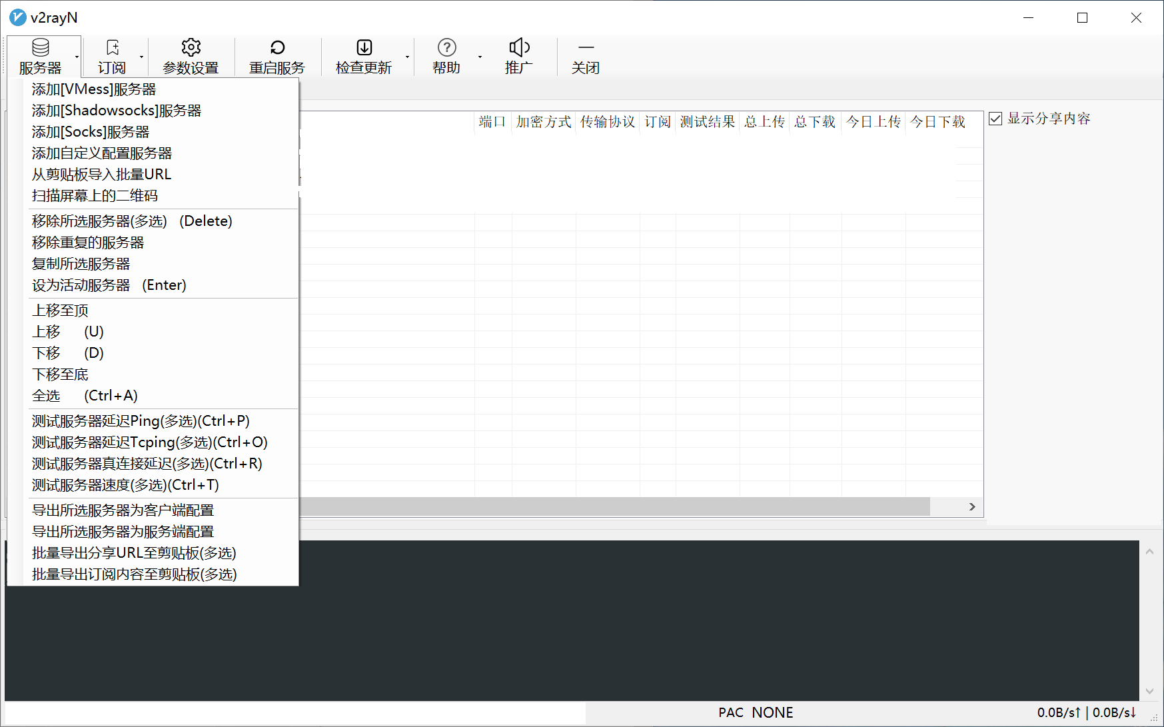Click the 0.0B/s speed indicator in status bar

tap(1087, 712)
